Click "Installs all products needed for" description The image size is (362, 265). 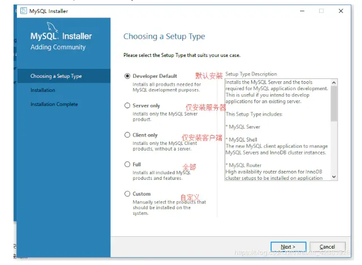(x=167, y=87)
